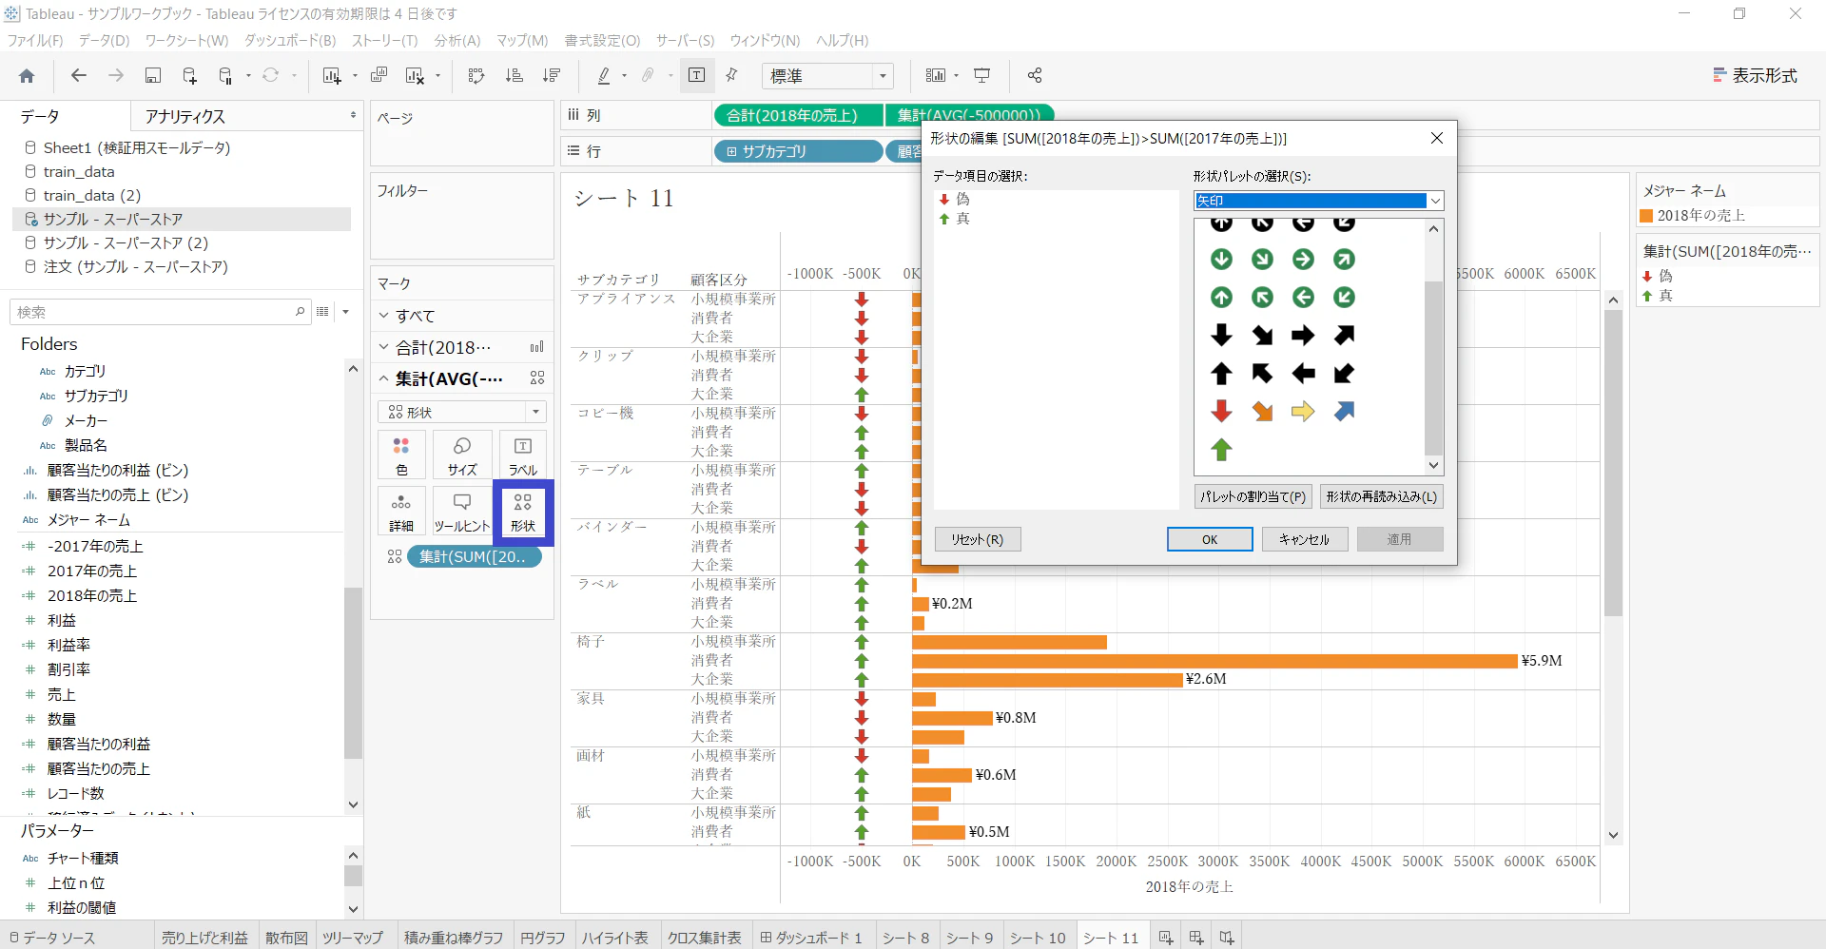Expand the 合計(2018 marks section
This screenshot has width=1826, height=949.
[384, 347]
